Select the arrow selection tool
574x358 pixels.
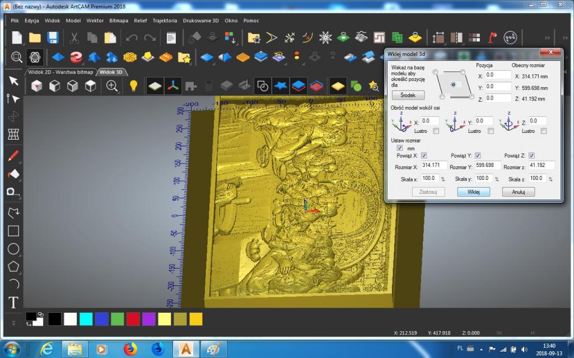point(13,80)
